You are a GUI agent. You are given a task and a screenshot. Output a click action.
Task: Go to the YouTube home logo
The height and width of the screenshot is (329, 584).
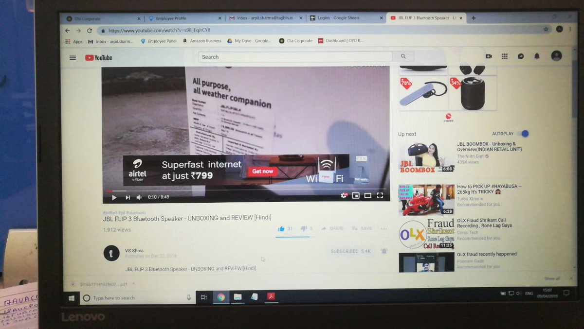(x=98, y=58)
